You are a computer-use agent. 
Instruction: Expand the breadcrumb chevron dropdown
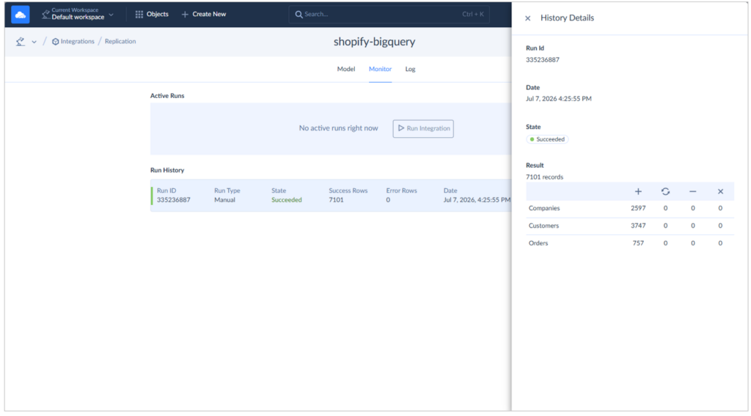pyautogui.click(x=34, y=42)
